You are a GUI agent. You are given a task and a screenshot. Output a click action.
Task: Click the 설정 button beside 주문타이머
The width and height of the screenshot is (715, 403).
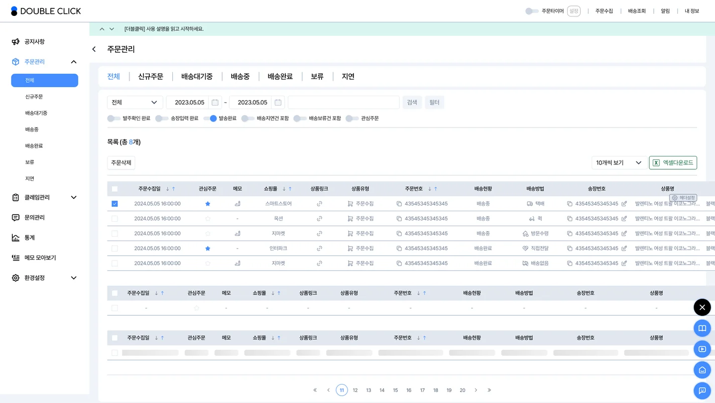coord(574,11)
